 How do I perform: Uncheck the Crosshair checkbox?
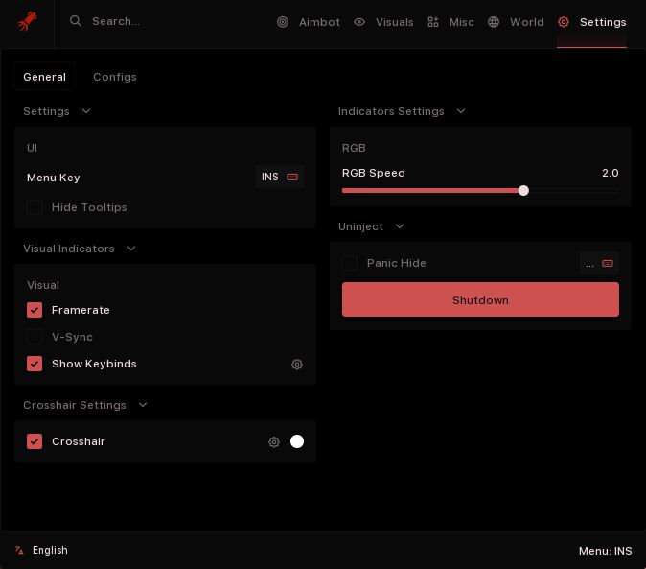(x=35, y=441)
